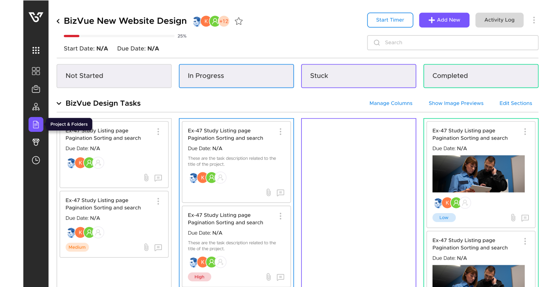557x287 pixels.
Task: Open comments on the Low priority completed task
Action: pyautogui.click(x=525, y=218)
